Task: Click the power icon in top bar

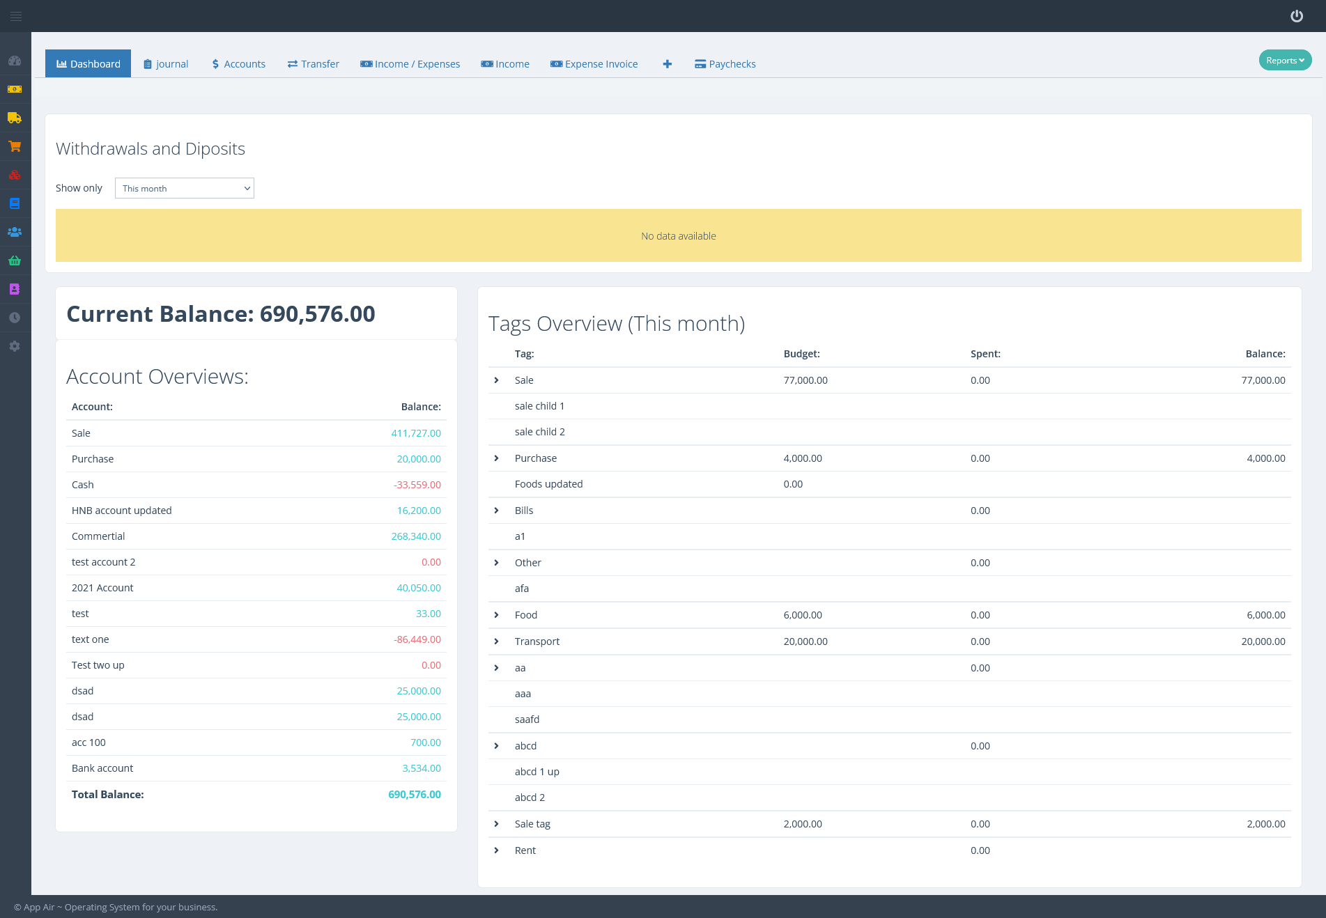Action: pos(1296,16)
